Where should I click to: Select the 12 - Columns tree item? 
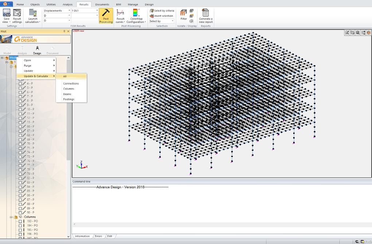pos(27,217)
